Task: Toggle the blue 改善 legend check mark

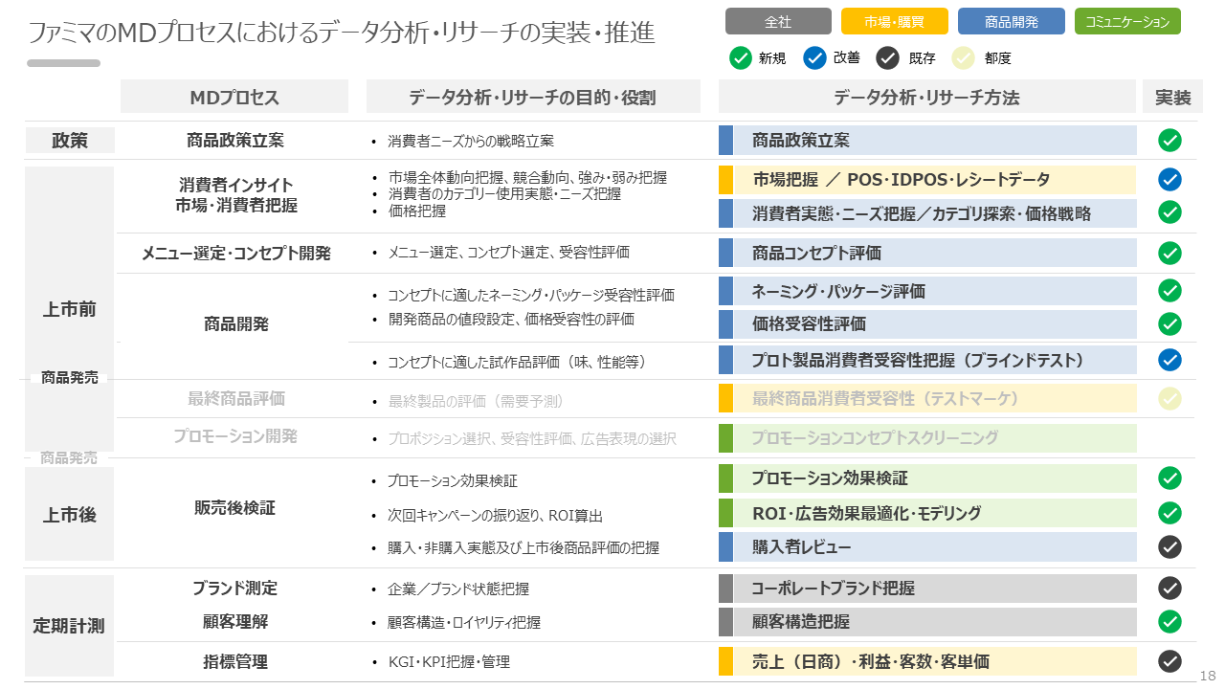Action: [814, 58]
